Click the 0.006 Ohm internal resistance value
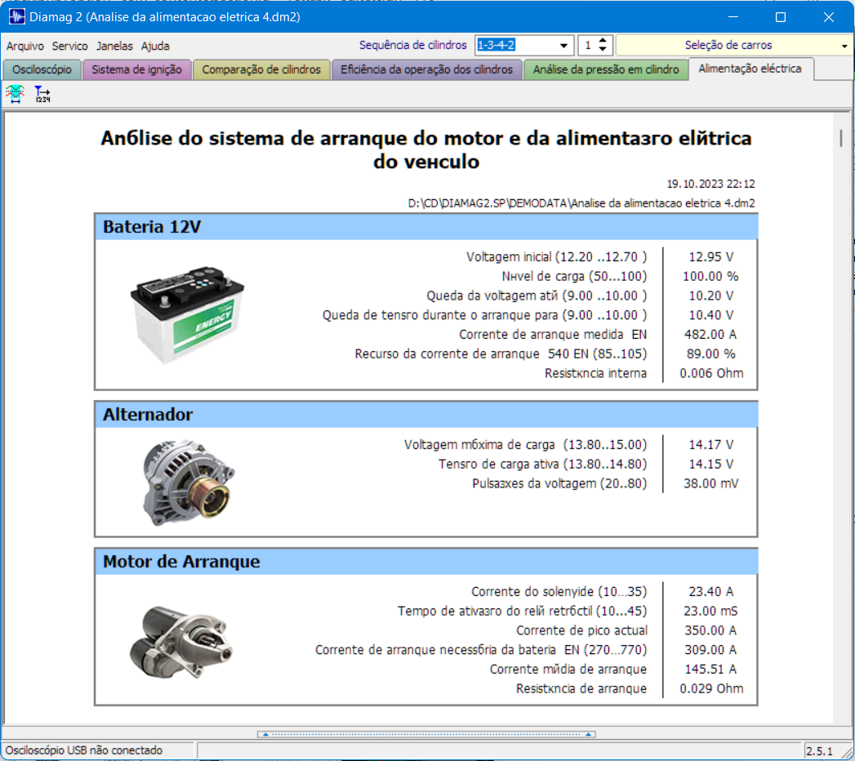855x761 pixels. [x=711, y=373]
